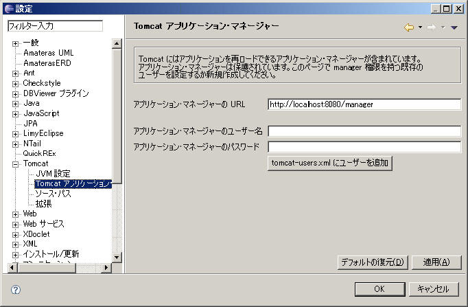Select AmaterasERD in preferences tree
This screenshot has height=307, width=468.
click(x=47, y=62)
